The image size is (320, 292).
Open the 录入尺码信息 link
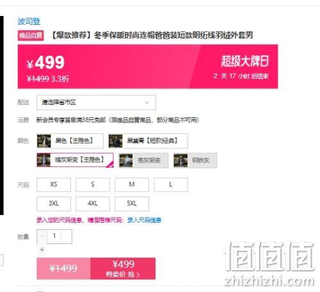145,220
